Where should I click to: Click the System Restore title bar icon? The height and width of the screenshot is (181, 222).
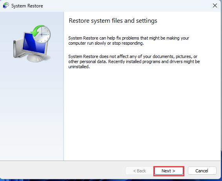click(6, 5)
